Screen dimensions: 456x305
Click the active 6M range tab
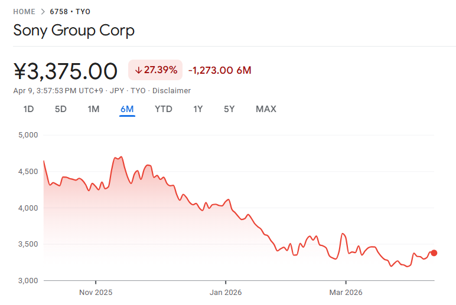pos(127,109)
